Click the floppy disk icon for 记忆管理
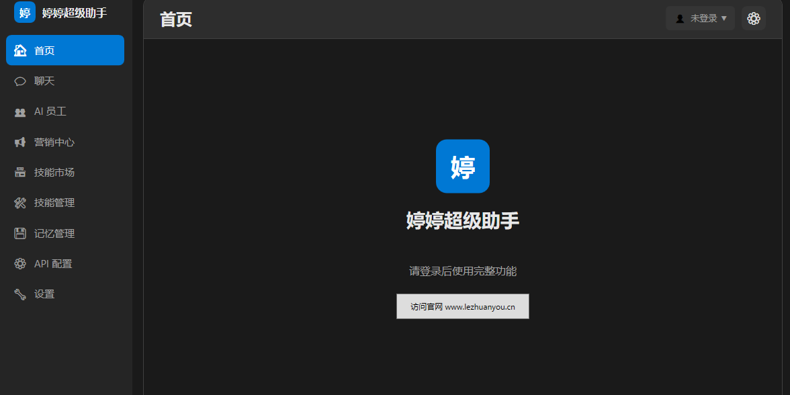Image resolution: width=790 pixels, height=395 pixels. click(x=20, y=233)
